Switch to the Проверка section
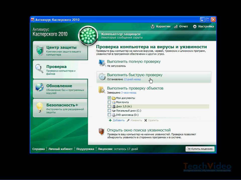Screen dimensions: 241x180 [x=60, y=69]
